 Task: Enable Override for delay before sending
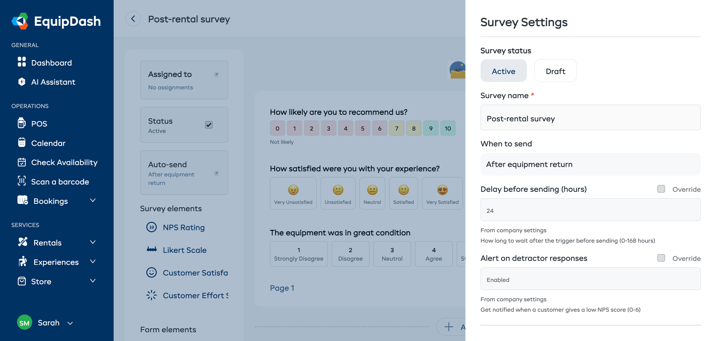[x=661, y=189]
